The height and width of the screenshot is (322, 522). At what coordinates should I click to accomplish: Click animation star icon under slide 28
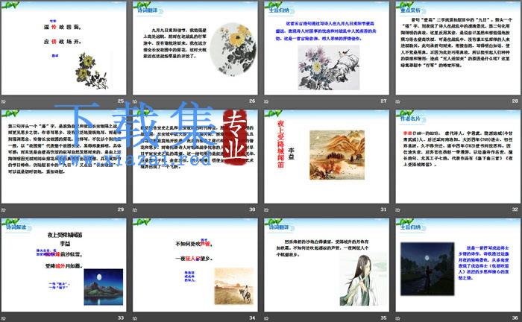[398, 101]
